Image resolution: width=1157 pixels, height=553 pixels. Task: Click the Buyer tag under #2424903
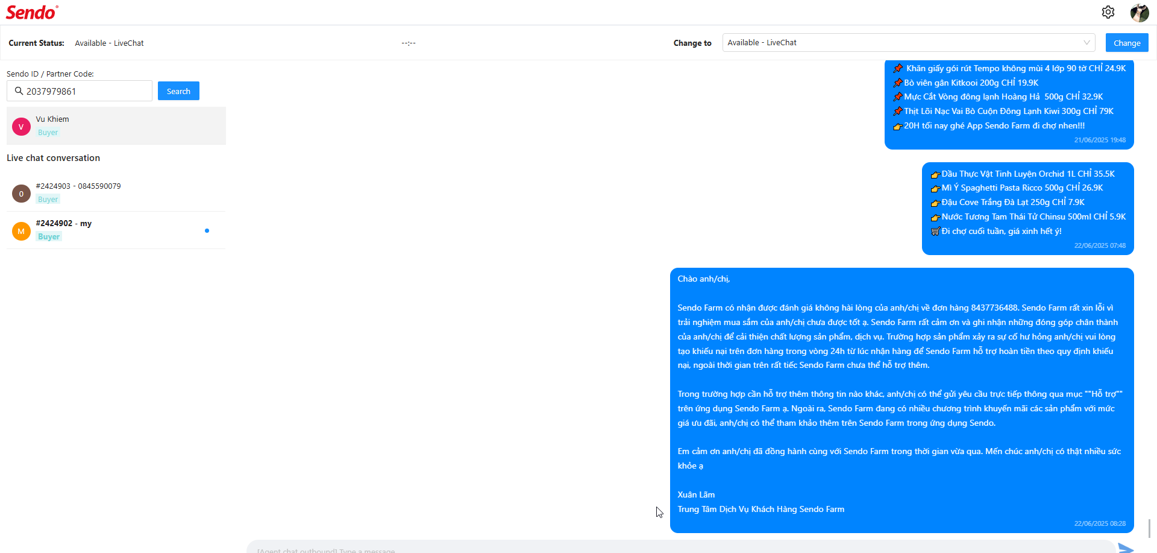[x=48, y=200]
